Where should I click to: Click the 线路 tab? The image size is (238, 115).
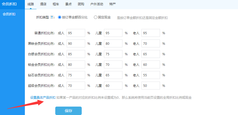[x=31, y=4]
